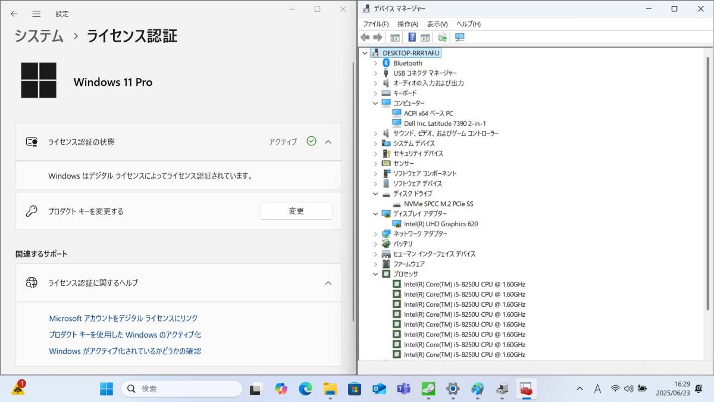Toggle the show/hide console tree toolbar icon

[x=395, y=38]
